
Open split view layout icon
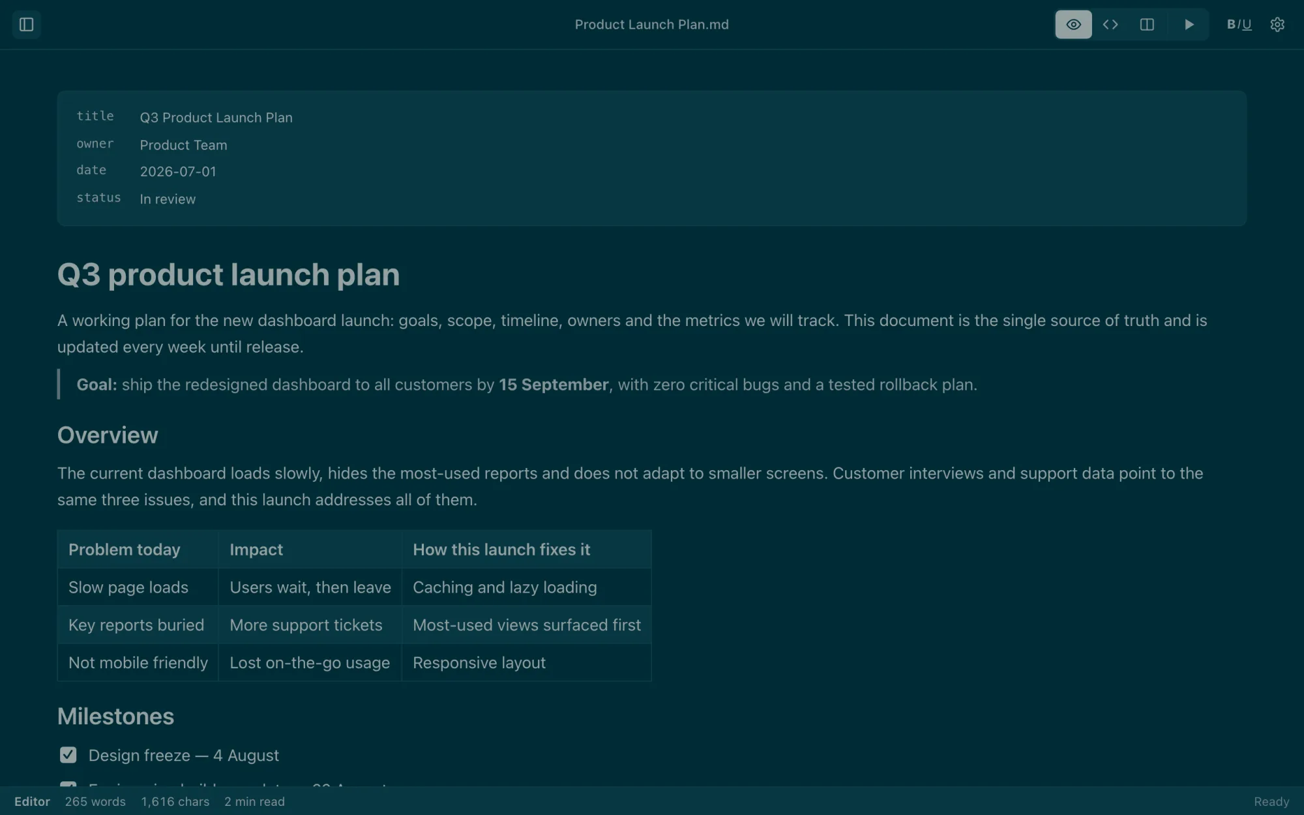coord(1147,25)
